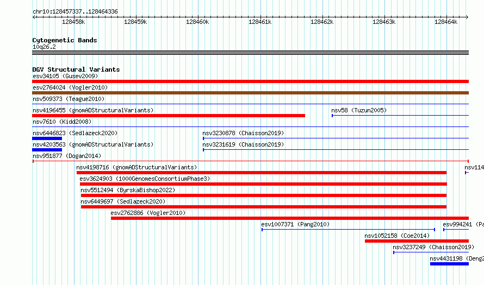The width and height of the screenshot is (484, 285).
Task: Click the nsv4198716 gnomAD red bar
Action: click(262, 173)
